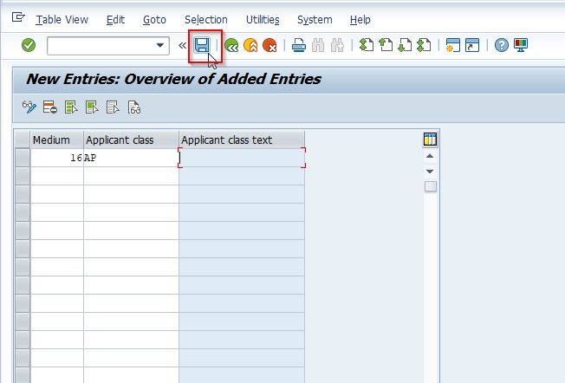
Task: Jump to the first page icon
Action: tap(367, 45)
